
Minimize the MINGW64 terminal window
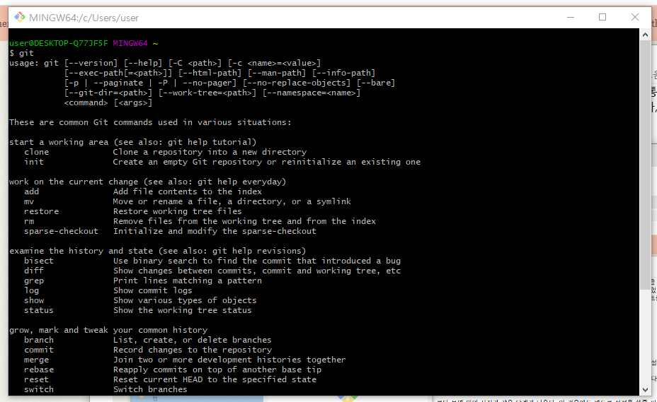pyautogui.click(x=570, y=17)
